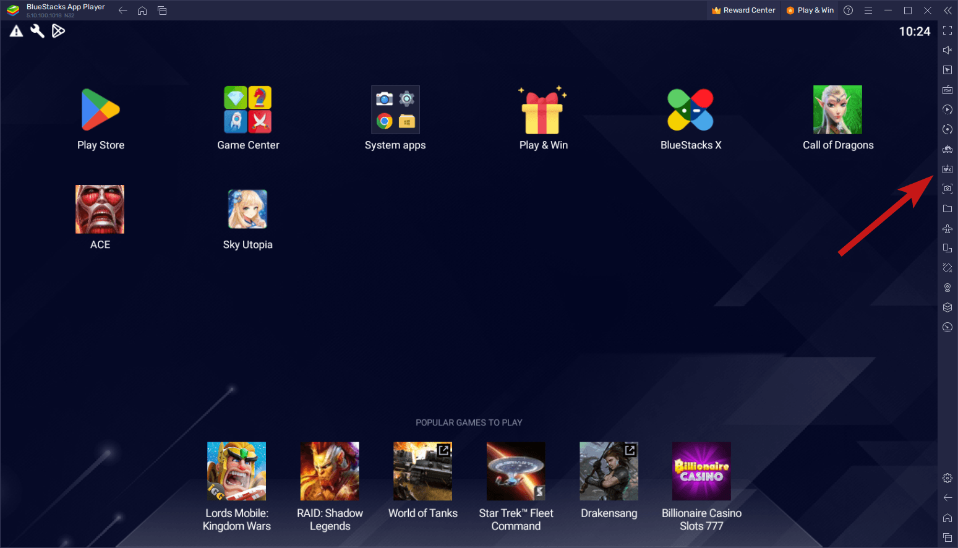Set virtual location with the GPS pin icon
This screenshot has width=958, height=548.
pos(947,288)
